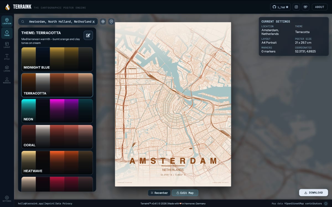332x207 pixels.
Task: Apply the Heatwave theme
Action: pyautogui.click(x=57, y=163)
